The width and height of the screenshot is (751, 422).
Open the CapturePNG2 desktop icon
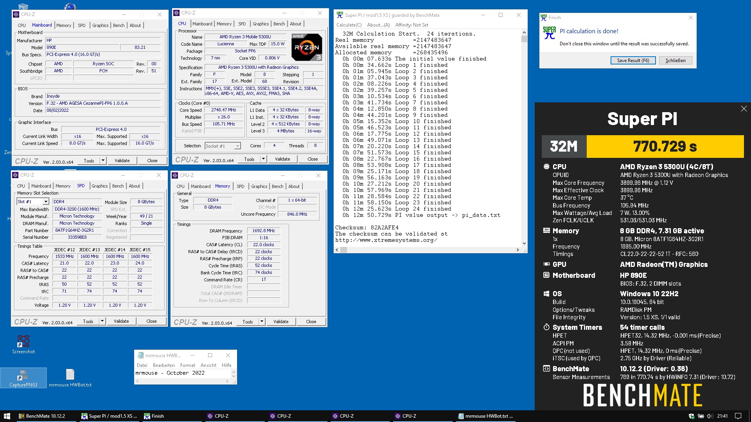(23, 378)
